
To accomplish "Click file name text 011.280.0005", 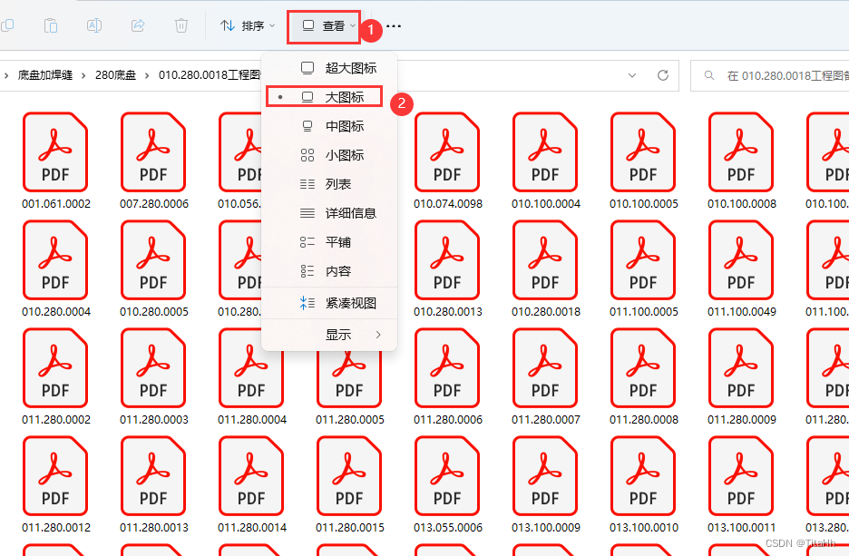I will coord(350,420).
